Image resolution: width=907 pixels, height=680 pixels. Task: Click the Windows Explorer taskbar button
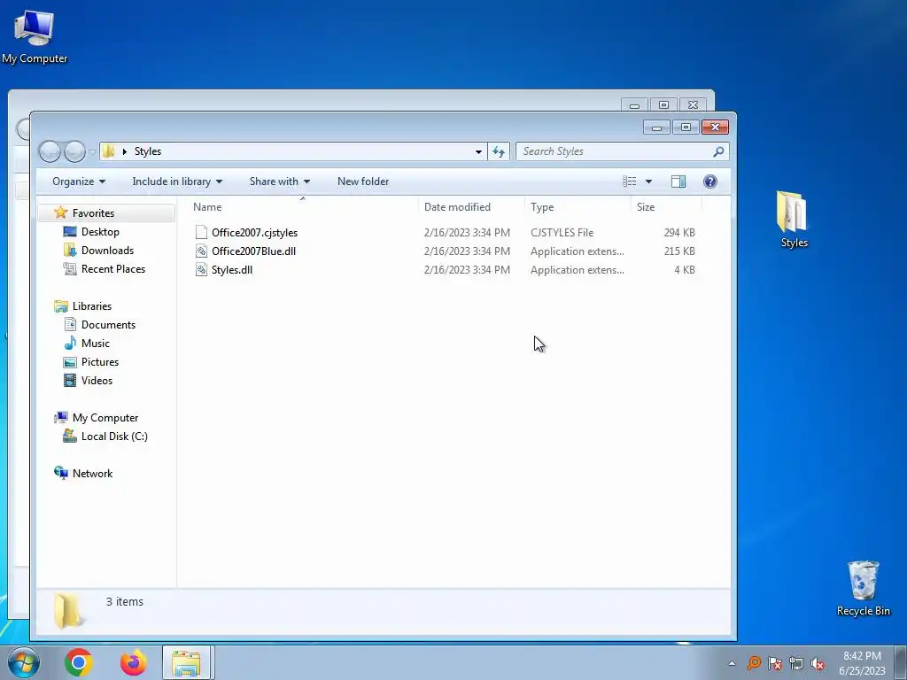[x=186, y=662]
